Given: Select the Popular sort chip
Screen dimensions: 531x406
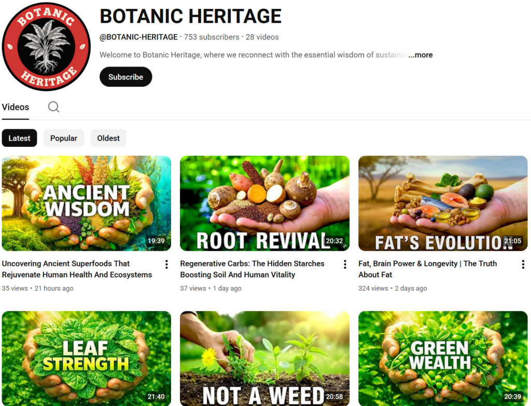Looking at the screenshot, I should [64, 138].
